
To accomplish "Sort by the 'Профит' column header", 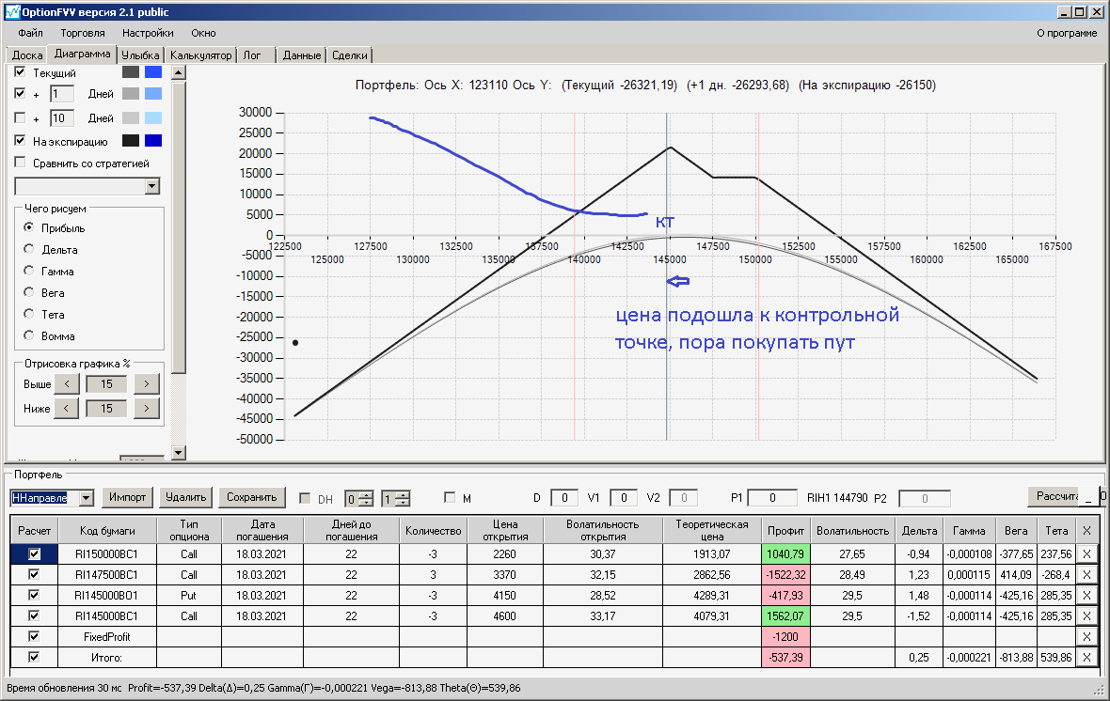I will (785, 531).
